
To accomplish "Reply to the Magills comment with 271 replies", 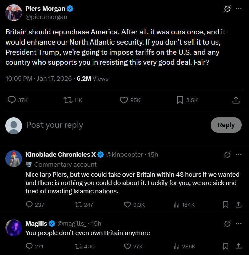I will point(29,246).
